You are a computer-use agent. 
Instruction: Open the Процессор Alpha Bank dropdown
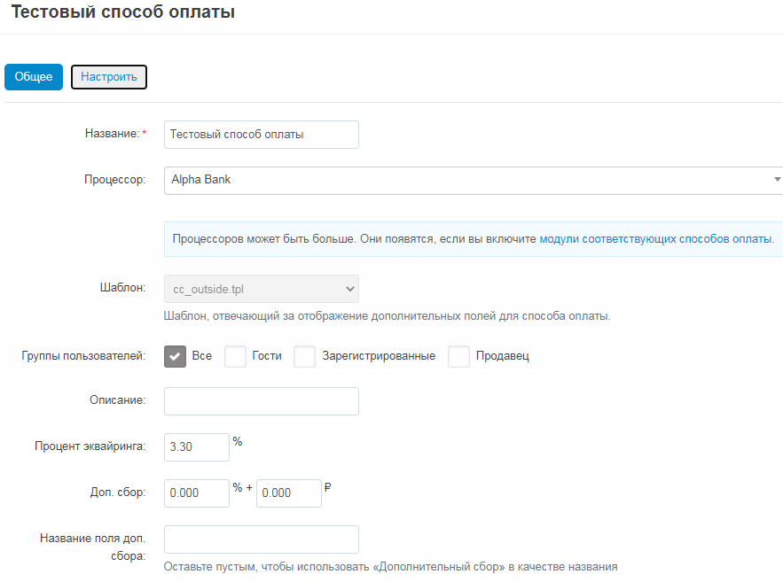point(474,181)
